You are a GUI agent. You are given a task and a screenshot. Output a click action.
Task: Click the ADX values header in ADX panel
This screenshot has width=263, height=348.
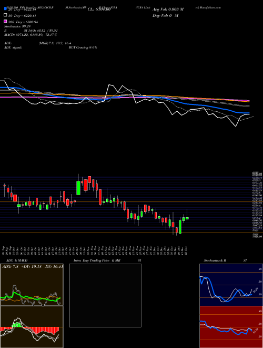33,266
